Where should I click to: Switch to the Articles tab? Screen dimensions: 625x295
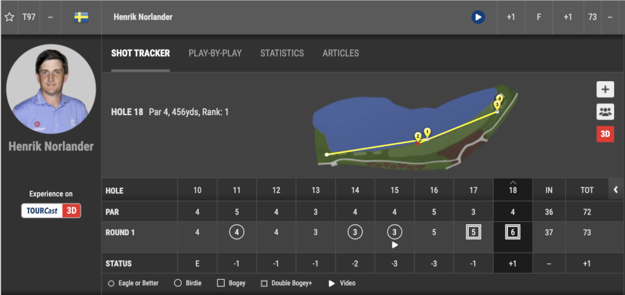point(341,53)
